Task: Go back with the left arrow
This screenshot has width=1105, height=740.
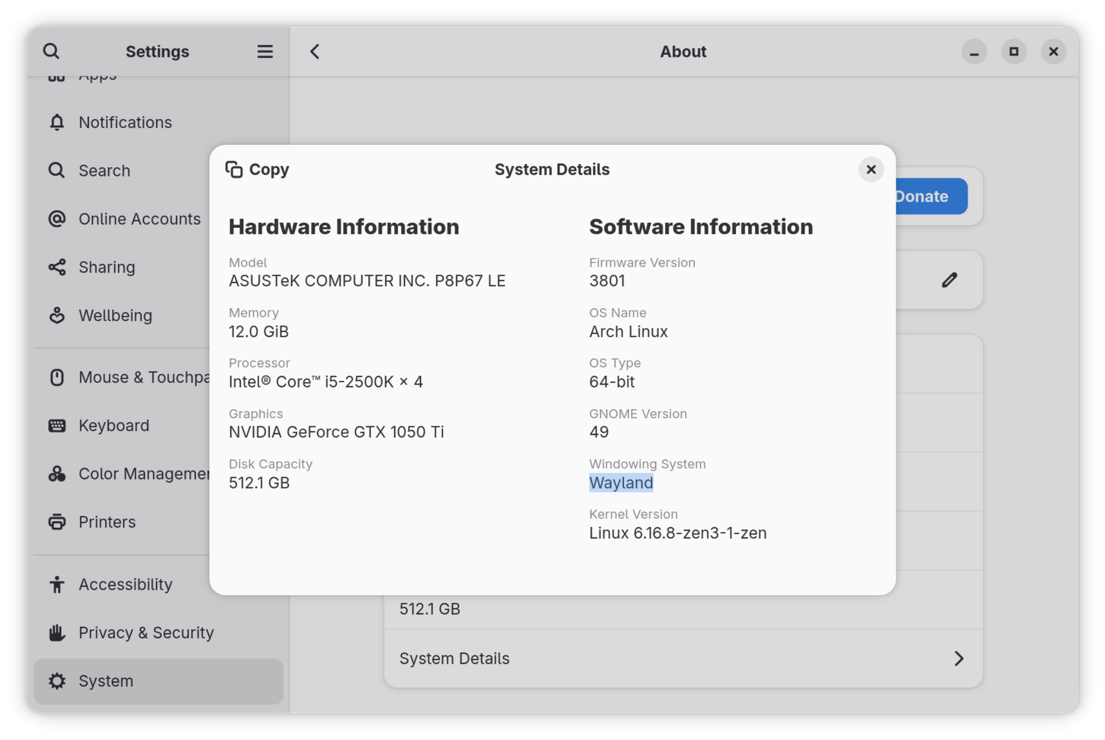Action: tap(315, 51)
